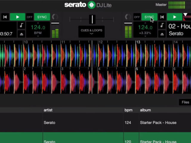Click bar 13 marker on upper waveform

tap(138, 42)
